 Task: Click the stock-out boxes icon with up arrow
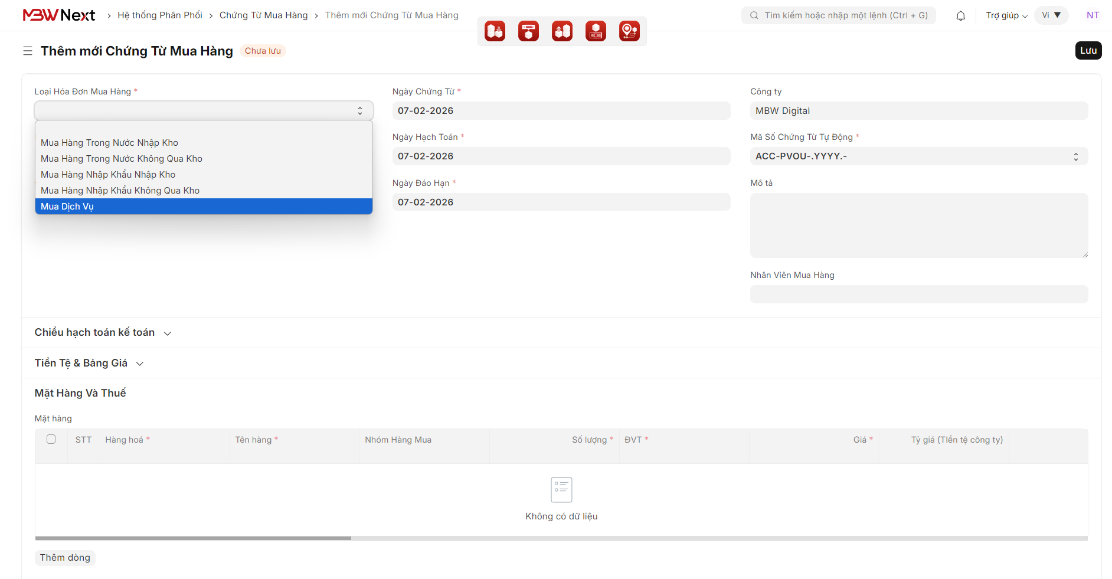[x=562, y=31]
